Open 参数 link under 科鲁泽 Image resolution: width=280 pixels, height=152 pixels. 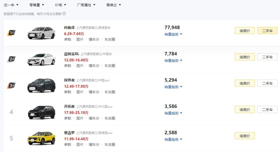68,39
